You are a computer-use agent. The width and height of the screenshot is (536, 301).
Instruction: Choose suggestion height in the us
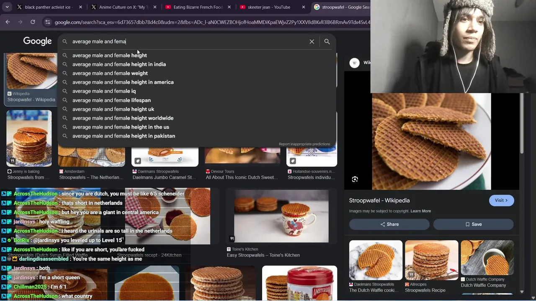[197, 127]
